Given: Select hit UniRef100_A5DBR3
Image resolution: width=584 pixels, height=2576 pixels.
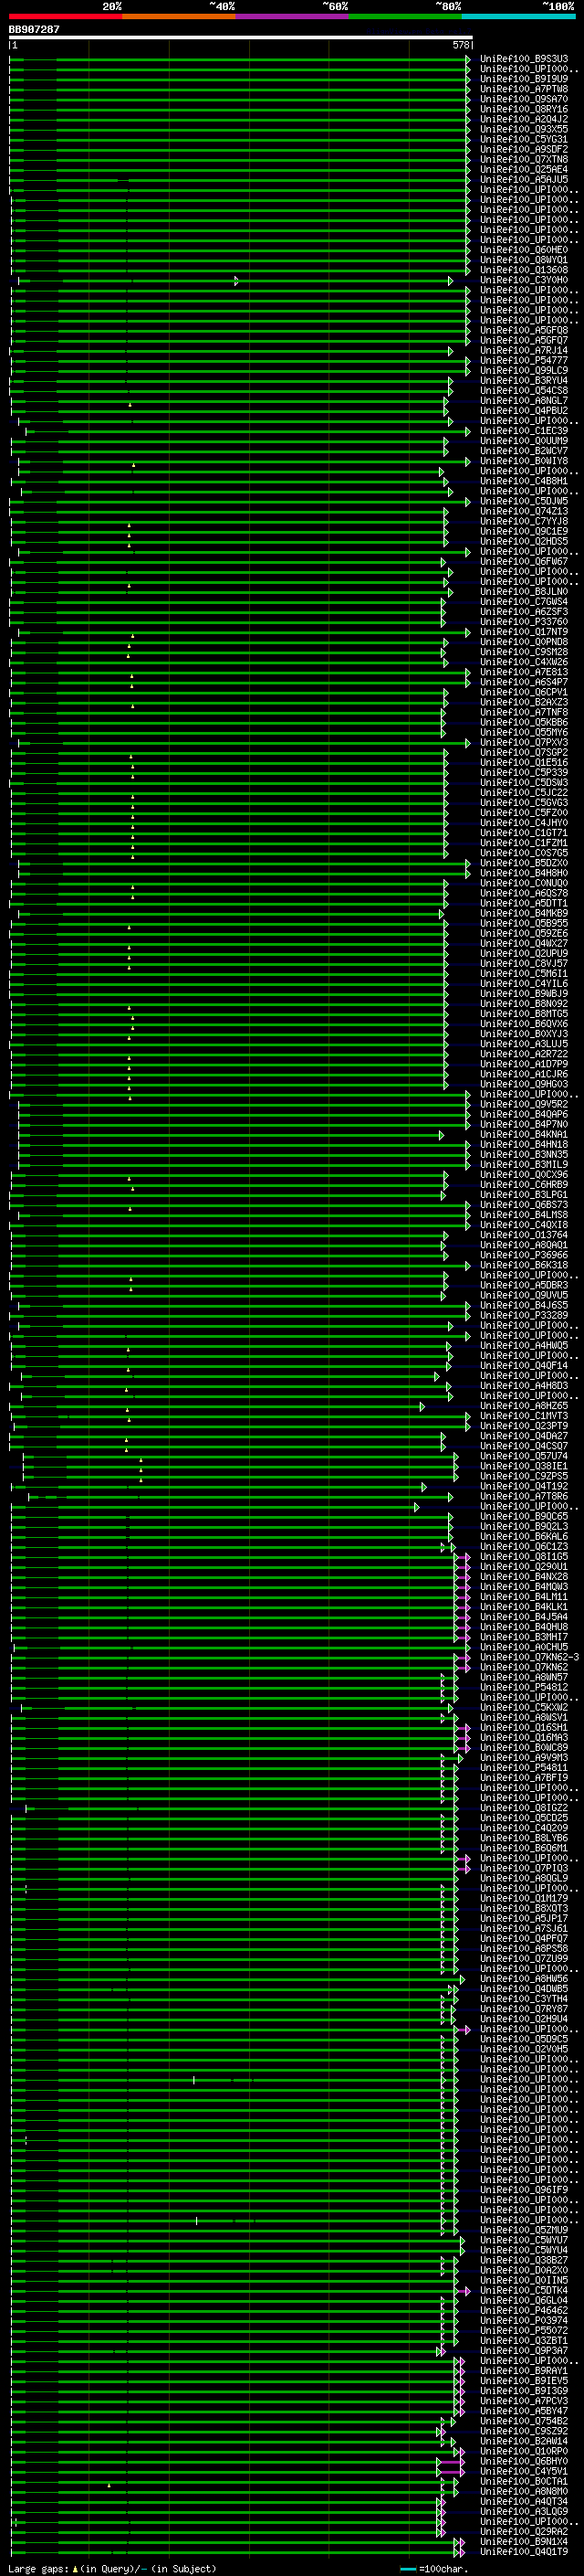Looking at the screenshot, I should click(524, 1285).
